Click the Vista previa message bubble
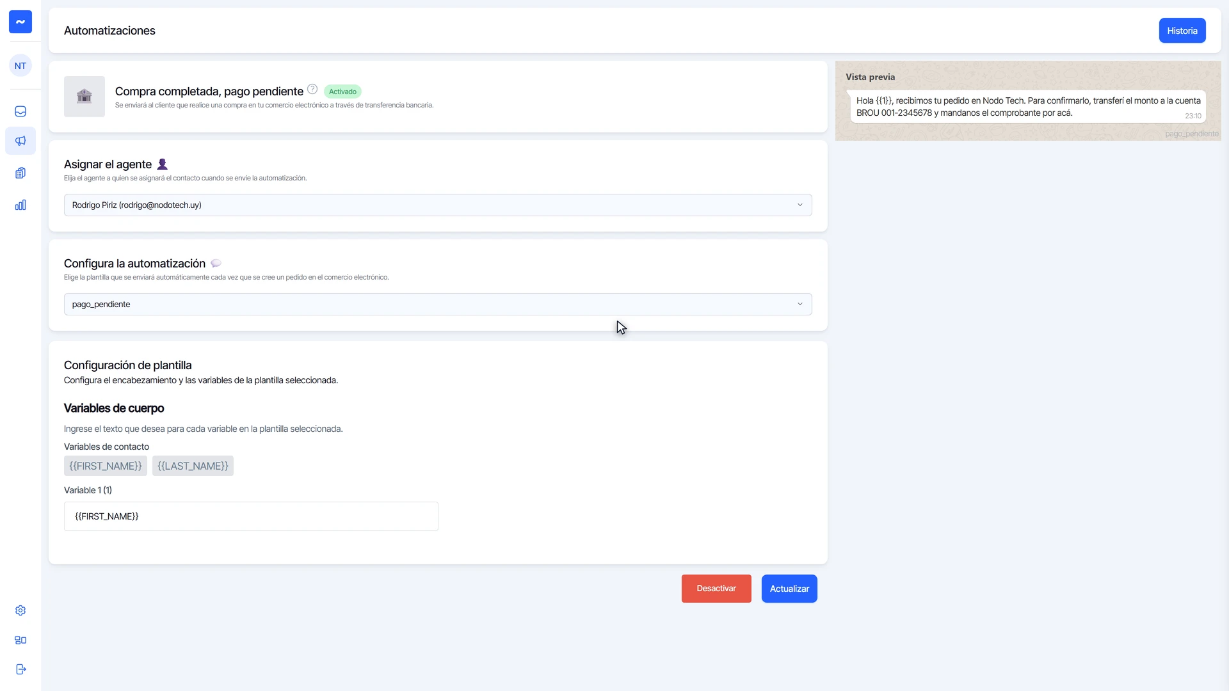The image size is (1229, 691). [x=1028, y=107]
